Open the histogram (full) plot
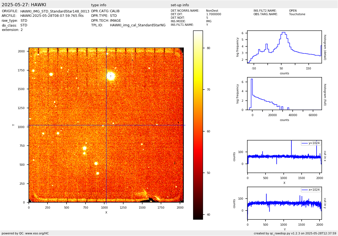338x236 pixels. (284, 94)
